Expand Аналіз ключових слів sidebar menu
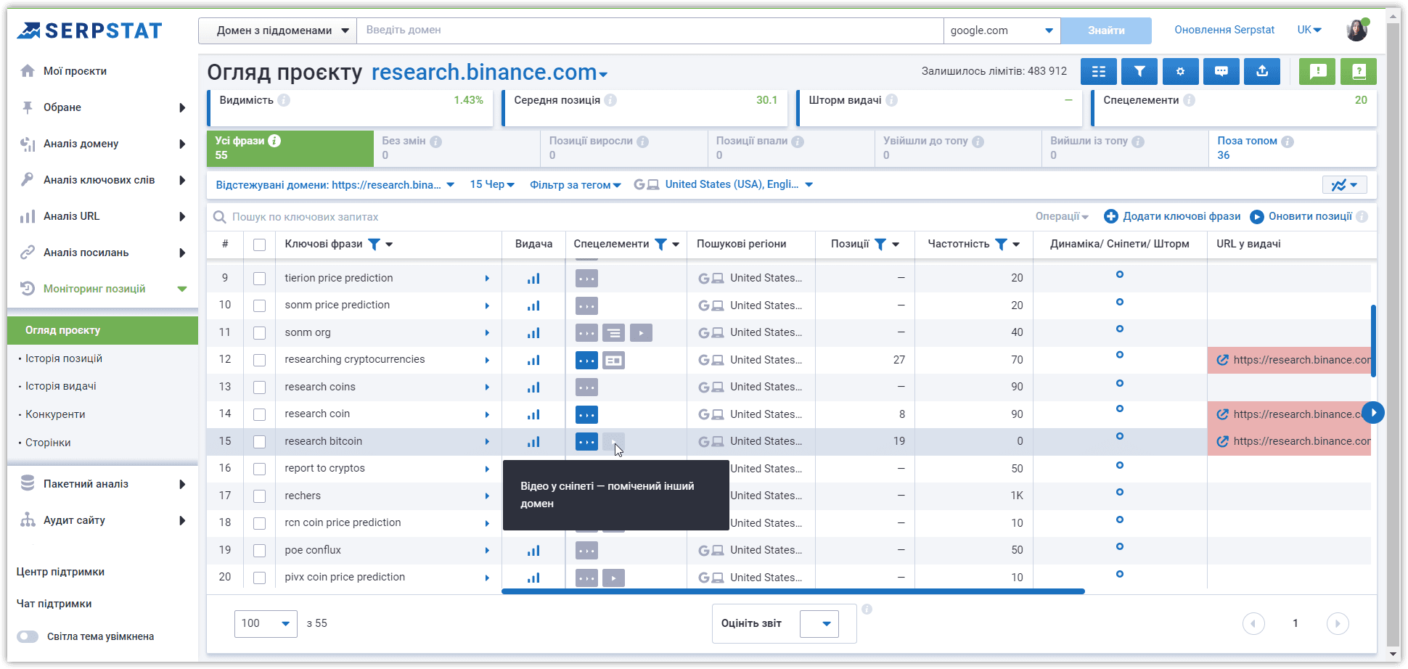 [103, 180]
